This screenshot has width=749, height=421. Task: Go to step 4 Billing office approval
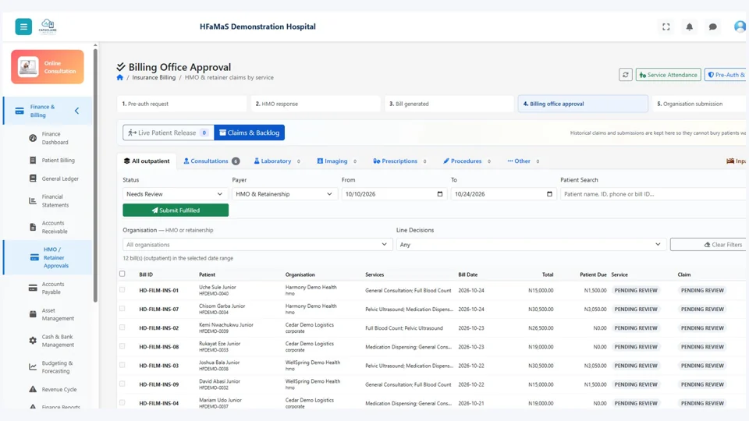[583, 104]
